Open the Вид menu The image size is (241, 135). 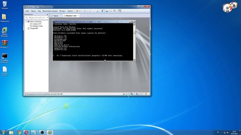click(x=39, y=11)
